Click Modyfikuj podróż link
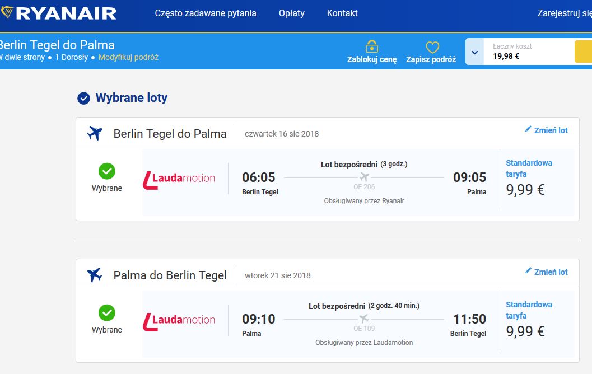 pyautogui.click(x=128, y=57)
